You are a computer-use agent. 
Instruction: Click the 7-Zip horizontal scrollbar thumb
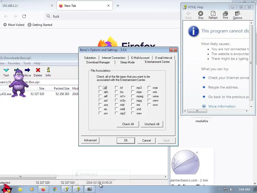(28, 177)
